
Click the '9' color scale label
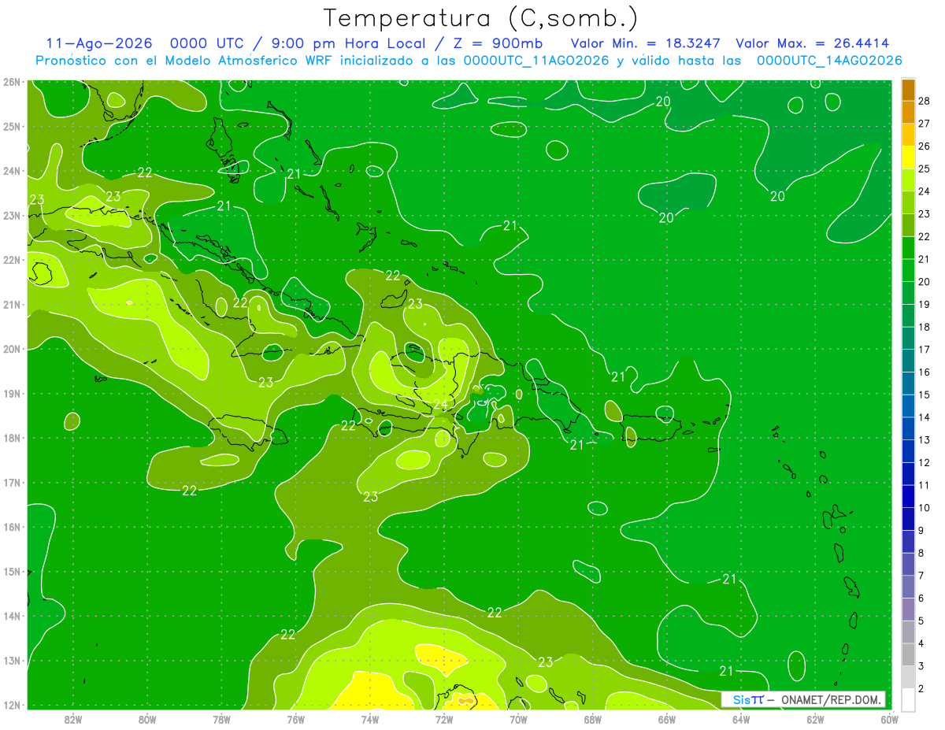(x=922, y=531)
